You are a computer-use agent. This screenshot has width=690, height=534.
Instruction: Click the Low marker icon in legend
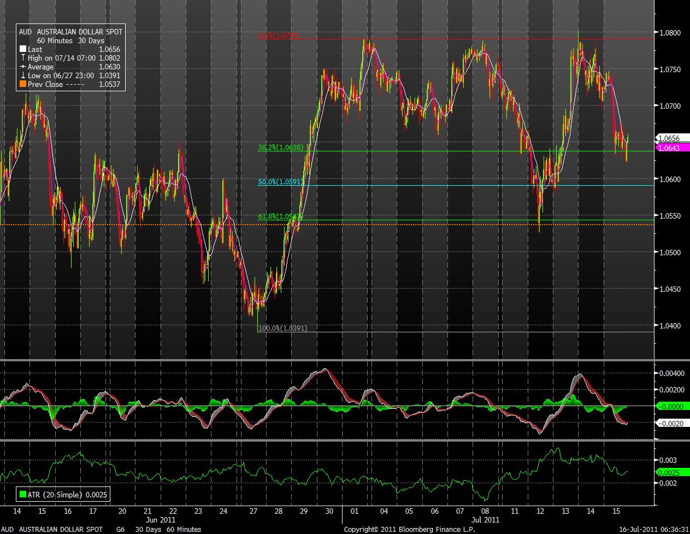coord(22,76)
